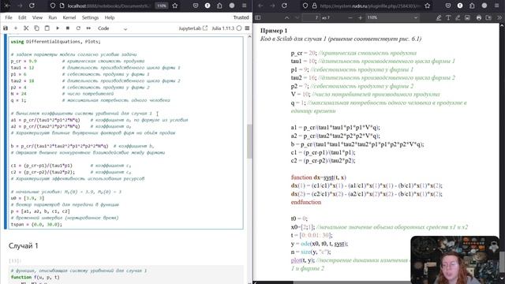Screen dimensions: 505x284
Task: Open the Kernel menu in Jupyter
Action: pos(69,17)
